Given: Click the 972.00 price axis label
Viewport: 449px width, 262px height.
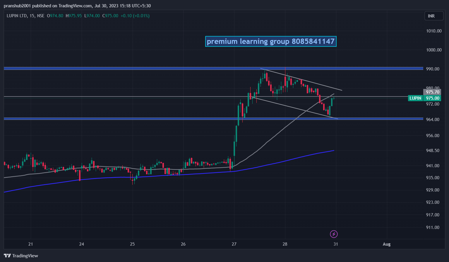Looking at the screenshot, I should click(x=433, y=104).
